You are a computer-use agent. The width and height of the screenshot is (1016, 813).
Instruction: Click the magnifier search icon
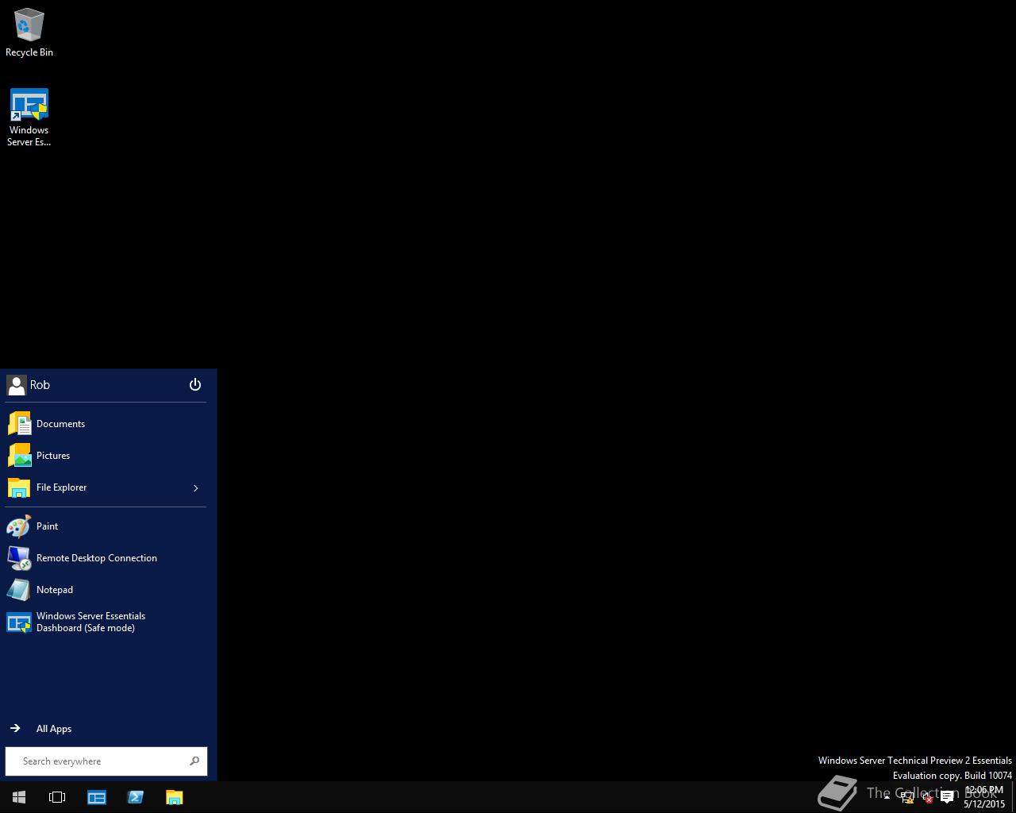click(194, 761)
